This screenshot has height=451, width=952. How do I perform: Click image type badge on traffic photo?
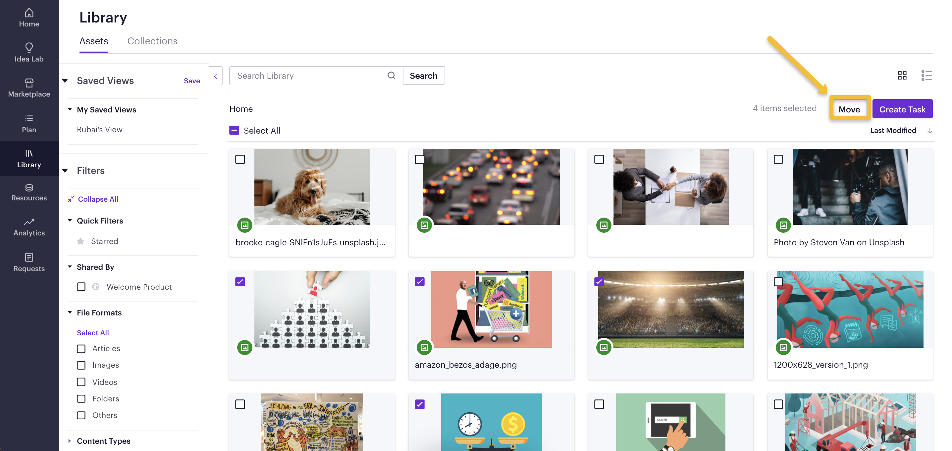pyautogui.click(x=424, y=225)
